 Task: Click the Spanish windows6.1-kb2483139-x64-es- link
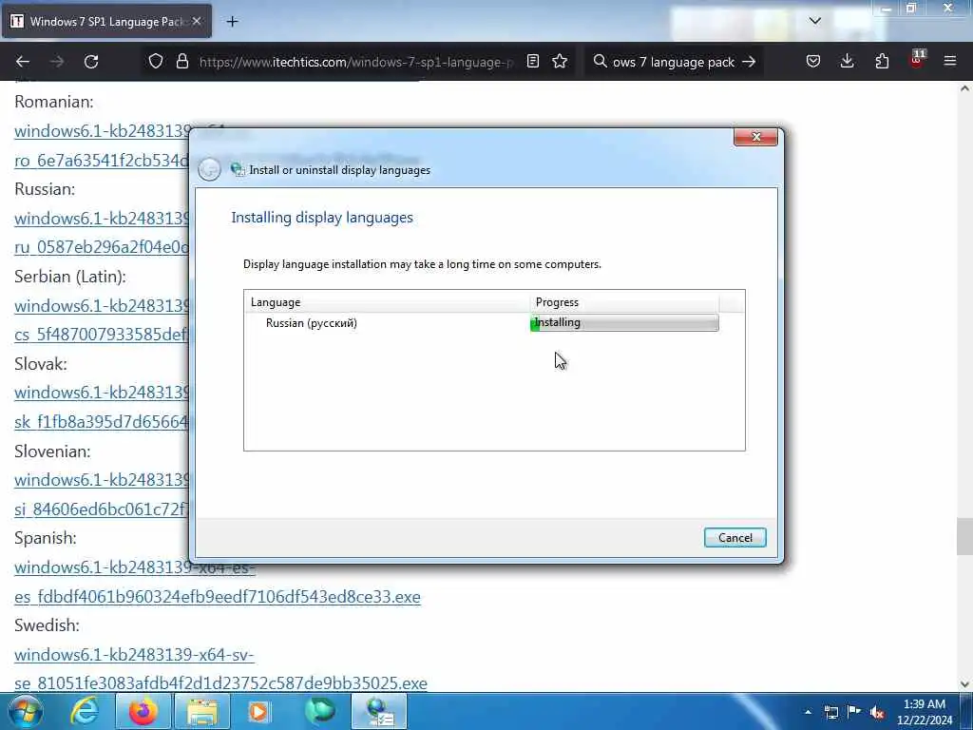[135, 567]
